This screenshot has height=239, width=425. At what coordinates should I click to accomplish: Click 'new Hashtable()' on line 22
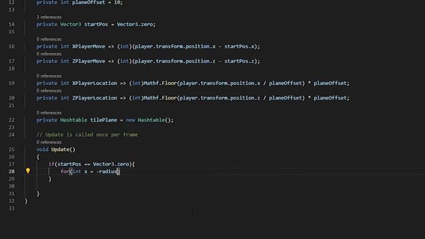pos(149,120)
